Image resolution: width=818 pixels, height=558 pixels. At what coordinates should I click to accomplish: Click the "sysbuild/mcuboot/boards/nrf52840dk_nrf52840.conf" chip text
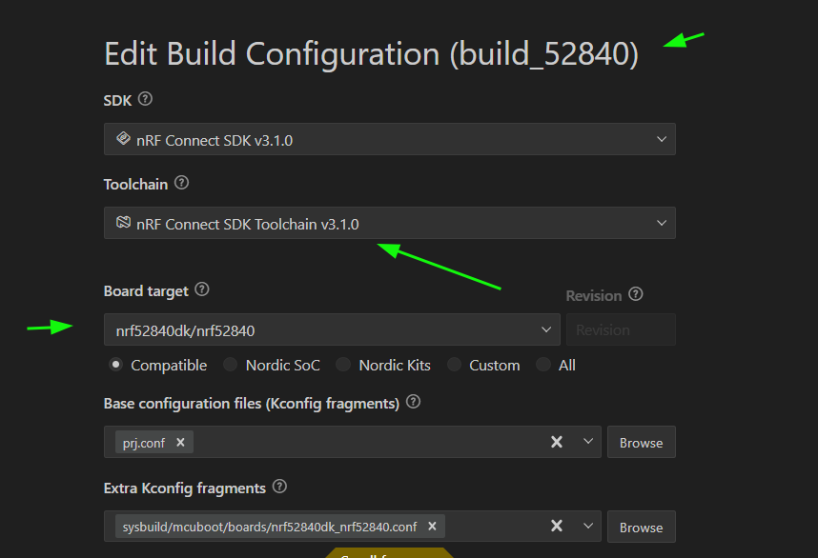270,527
